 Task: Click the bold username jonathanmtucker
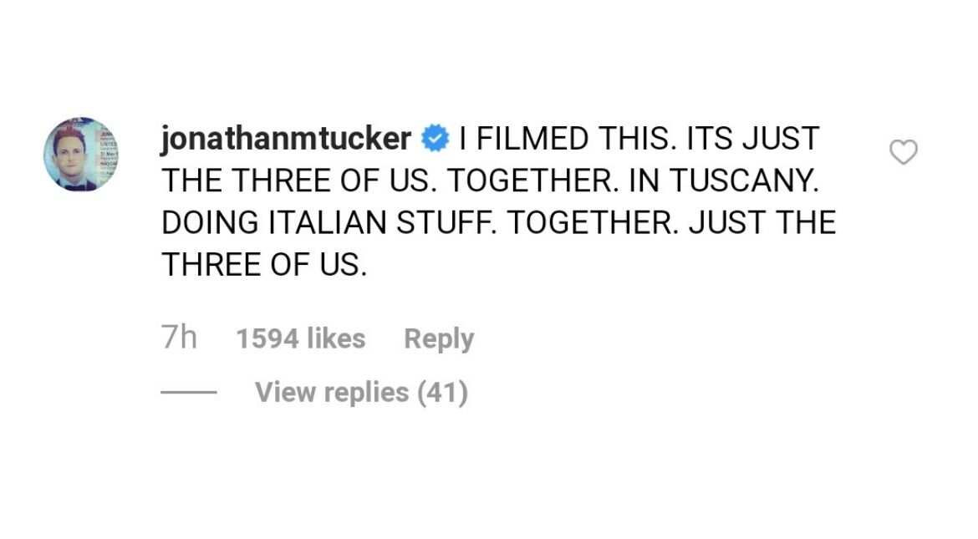click(286, 139)
